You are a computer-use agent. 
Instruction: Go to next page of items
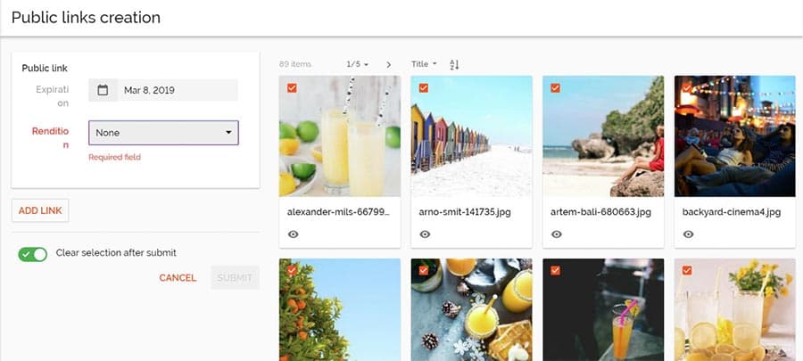click(389, 64)
